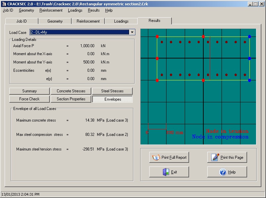Switch to the Loadings tab
The image size is (266, 198).
121,21
